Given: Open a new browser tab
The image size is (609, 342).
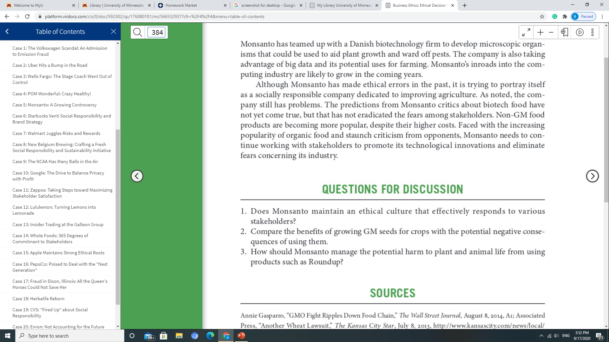Looking at the screenshot, I should [465, 5].
